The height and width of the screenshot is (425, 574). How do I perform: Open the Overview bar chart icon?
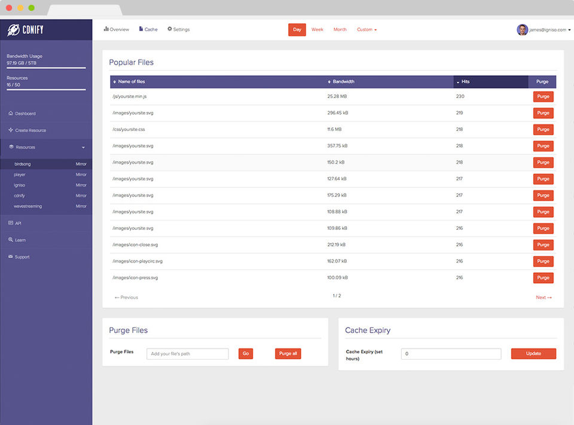point(106,29)
